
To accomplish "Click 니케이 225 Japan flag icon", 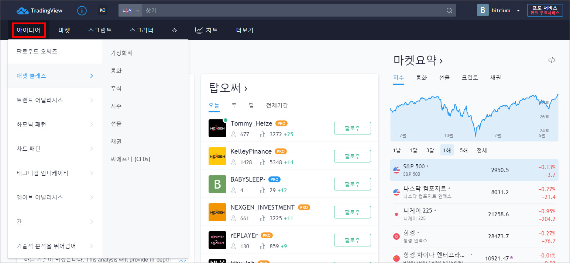I will click(396, 214).
